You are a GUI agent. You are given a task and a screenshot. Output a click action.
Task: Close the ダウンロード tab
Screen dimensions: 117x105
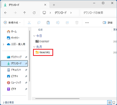coord(45,5)
